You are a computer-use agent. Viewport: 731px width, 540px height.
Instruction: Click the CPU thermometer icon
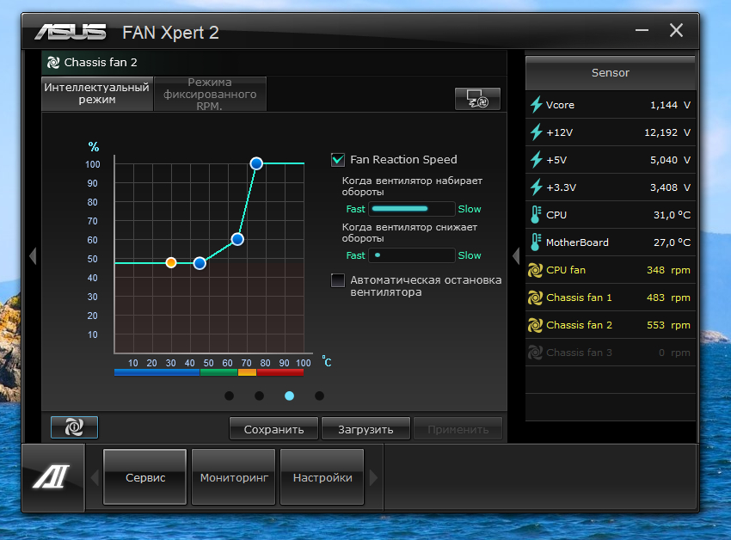click(536, 214)
